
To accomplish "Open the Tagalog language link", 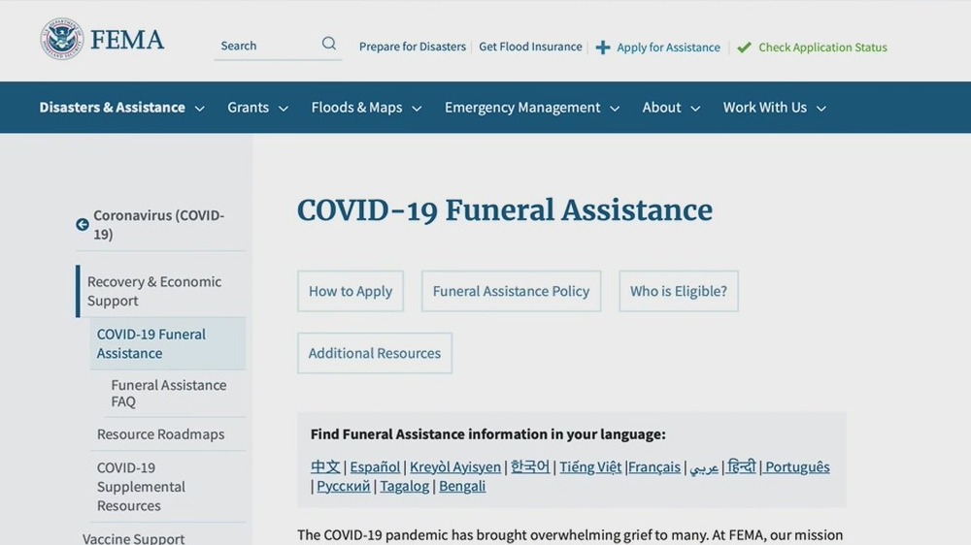I will 404,486.
